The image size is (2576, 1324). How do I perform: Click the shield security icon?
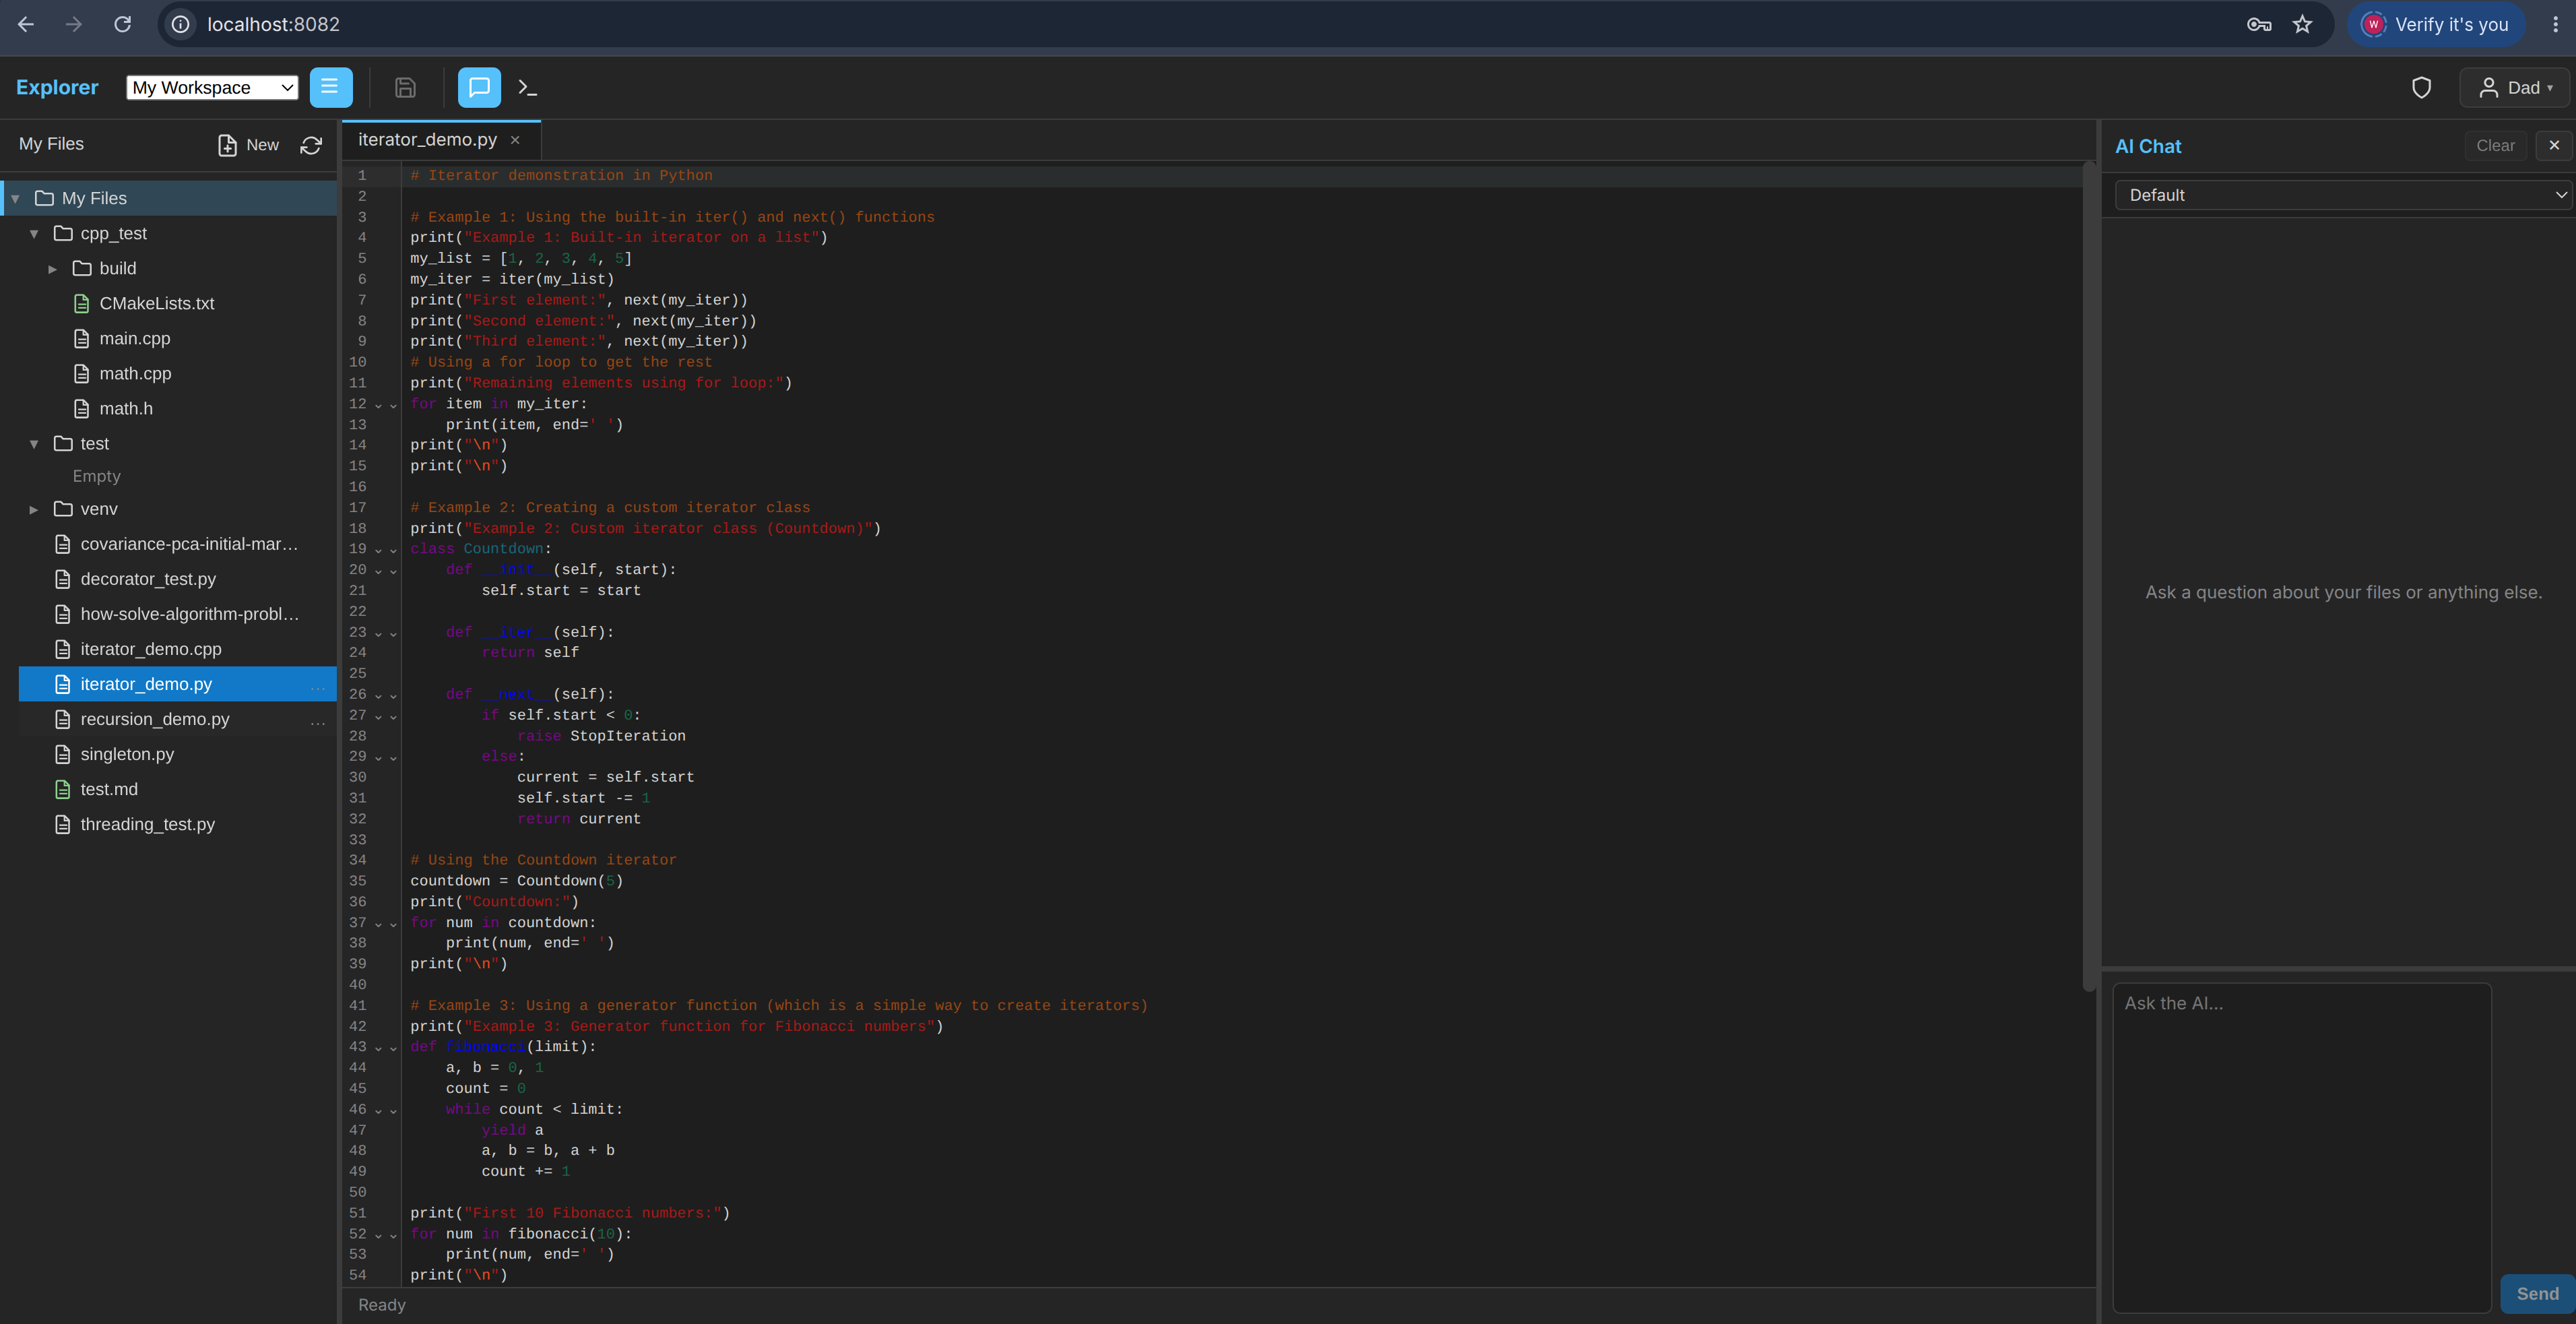click(2421, 88)
